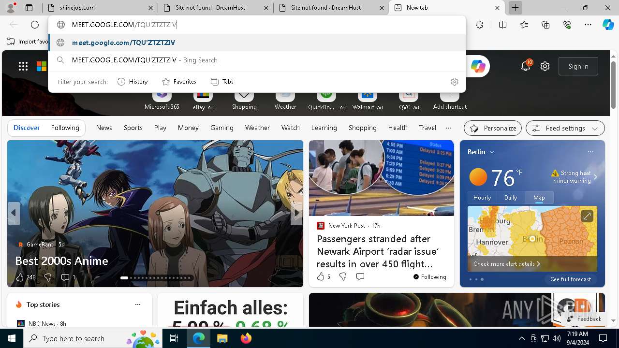This screenshot has width=619, height=348.
Task: Toggle the split screen icon
Action: (x=502, y=25)
